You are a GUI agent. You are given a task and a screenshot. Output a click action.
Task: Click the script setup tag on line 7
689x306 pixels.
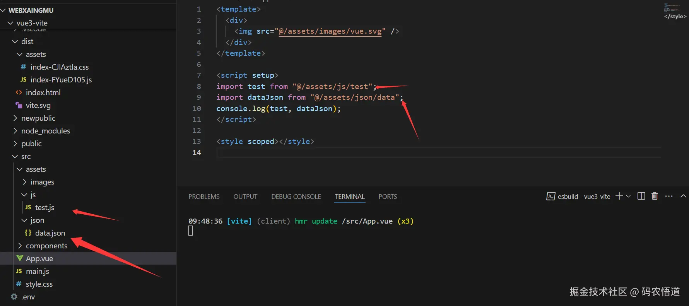247,75
